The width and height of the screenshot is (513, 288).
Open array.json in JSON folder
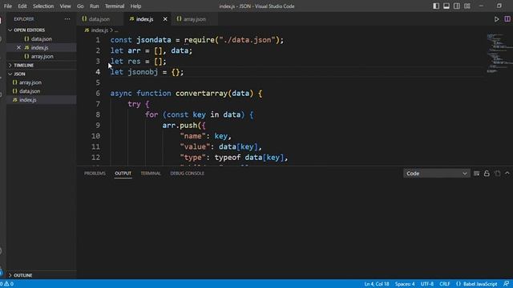coord(42,82)
